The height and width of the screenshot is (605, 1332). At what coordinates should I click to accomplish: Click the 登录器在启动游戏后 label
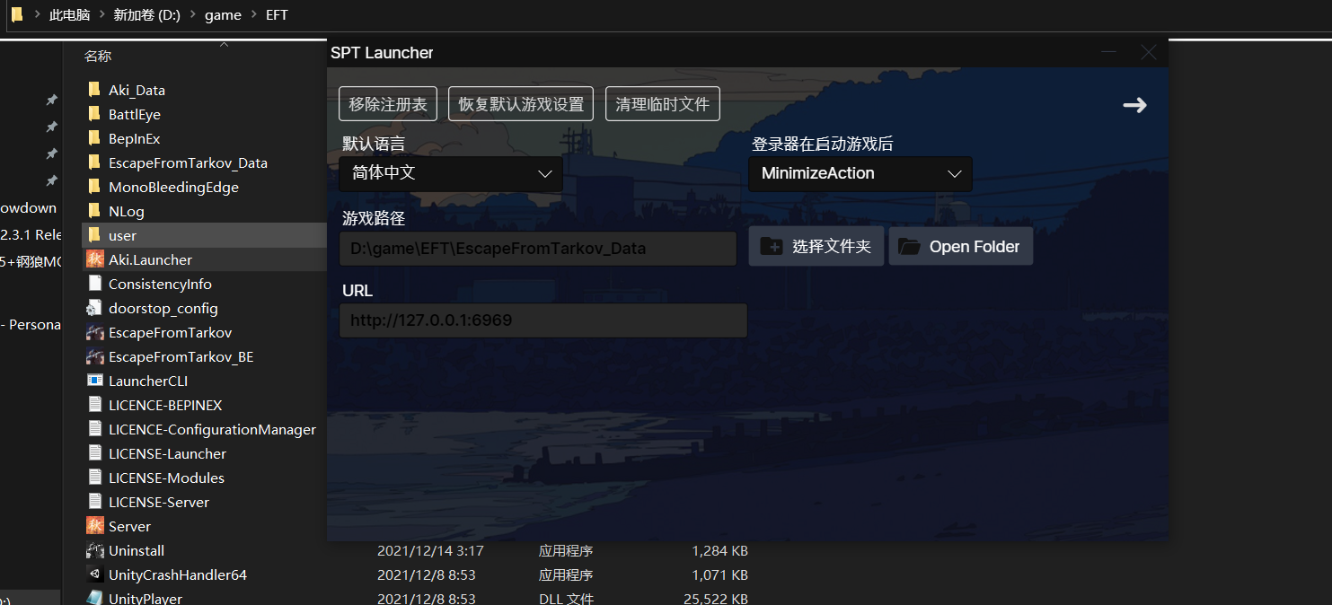tap(823, 144)
